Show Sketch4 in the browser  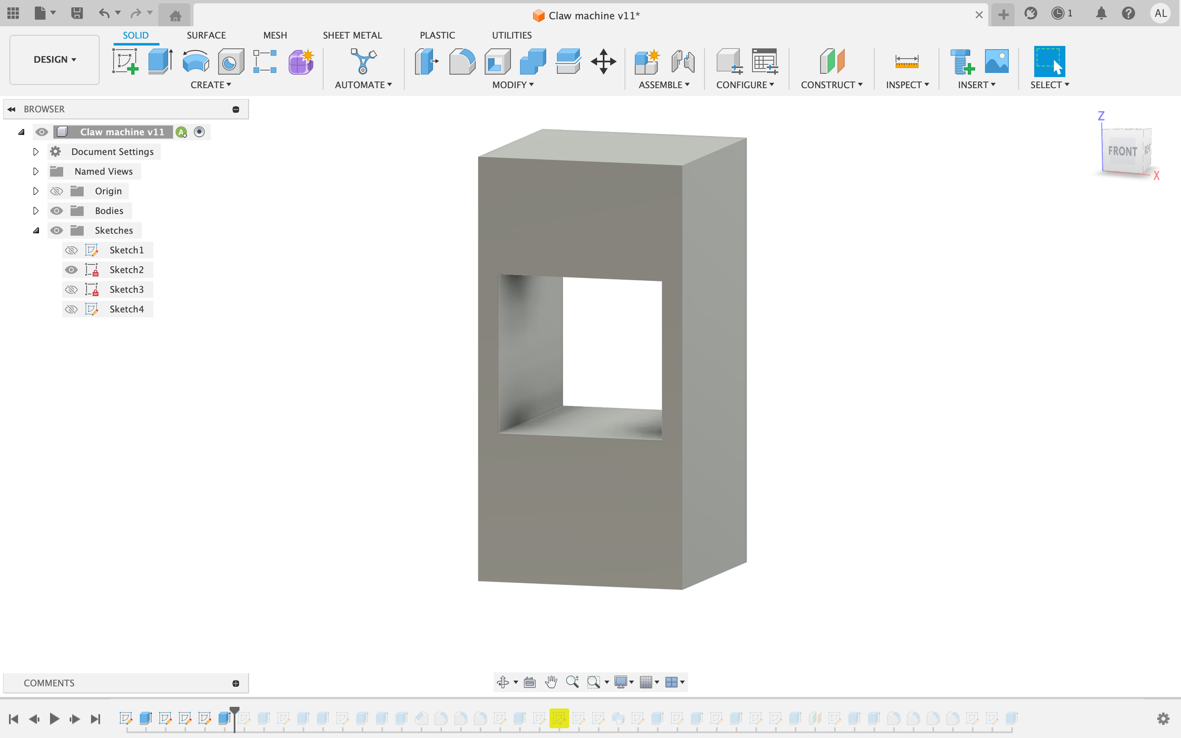pos(71,309)
